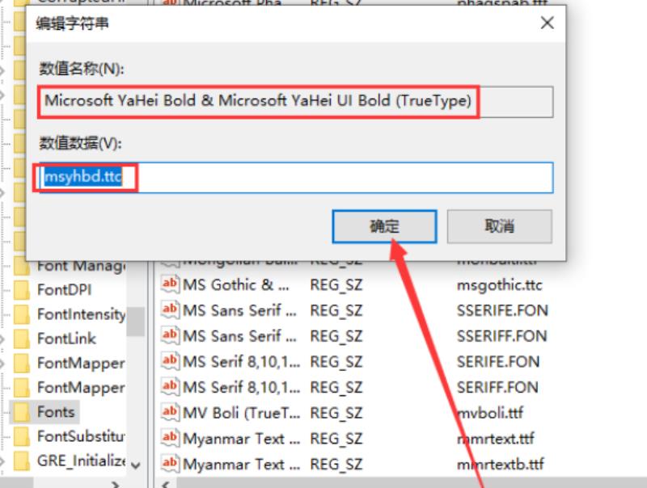Click the 数值名称 field showing Microsoft YaHei Bold
The width and height of the screenshot is (647, 488).
pos(296,101)
